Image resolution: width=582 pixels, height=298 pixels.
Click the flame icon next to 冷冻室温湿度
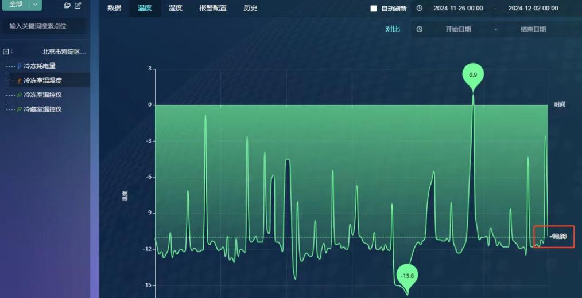pyautogui.click(x=20, y=81)
